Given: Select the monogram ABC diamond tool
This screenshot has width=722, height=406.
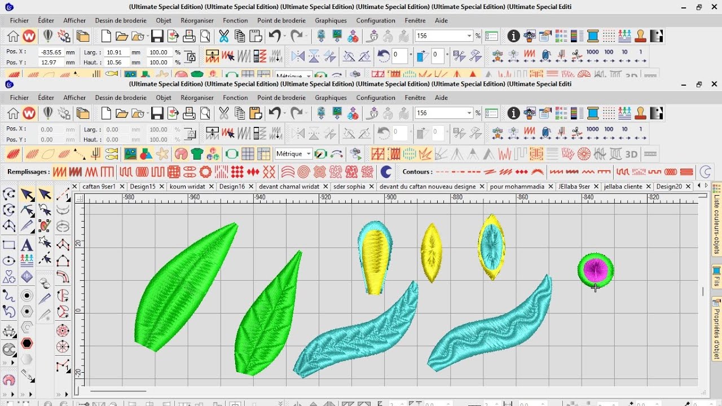Looking at the screenshot, I should pyautogui.click(x=27, y=277).
